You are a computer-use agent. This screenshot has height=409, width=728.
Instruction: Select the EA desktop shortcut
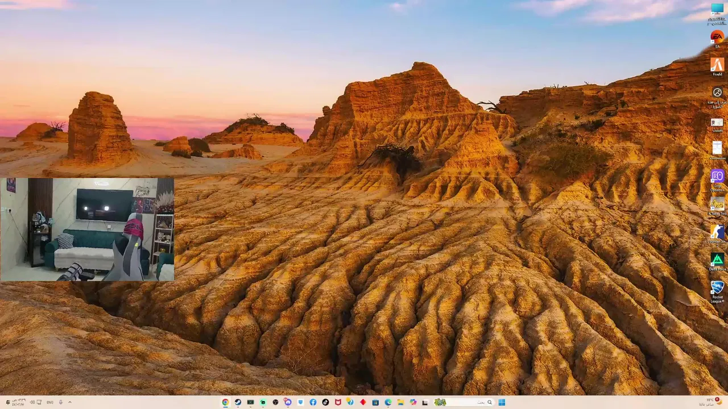click(x=717, y=40)
